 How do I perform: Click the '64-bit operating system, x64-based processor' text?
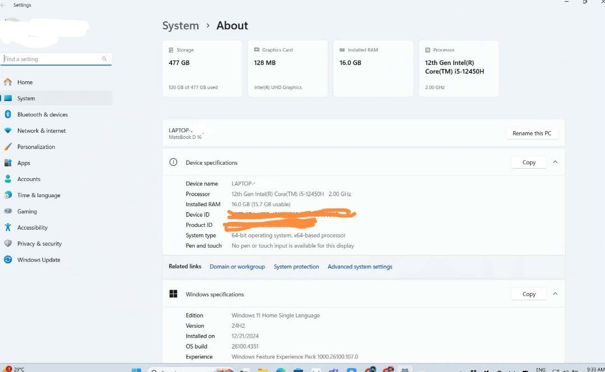(x=288, y=235)
